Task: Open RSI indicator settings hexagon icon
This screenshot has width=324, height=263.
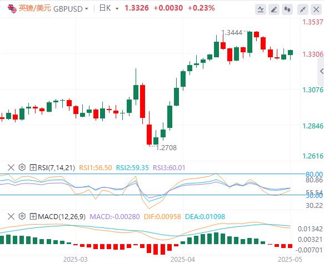Action: (x=22, y=167)
